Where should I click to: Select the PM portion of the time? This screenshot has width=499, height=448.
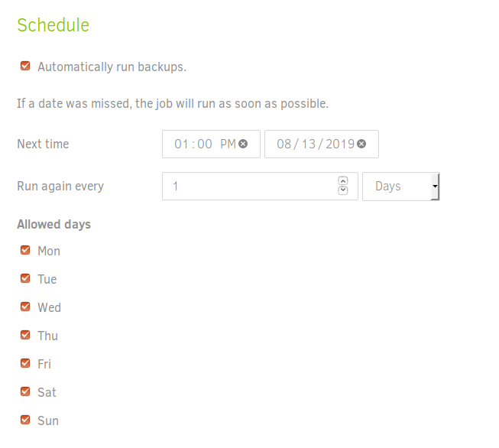click(228, 144)
